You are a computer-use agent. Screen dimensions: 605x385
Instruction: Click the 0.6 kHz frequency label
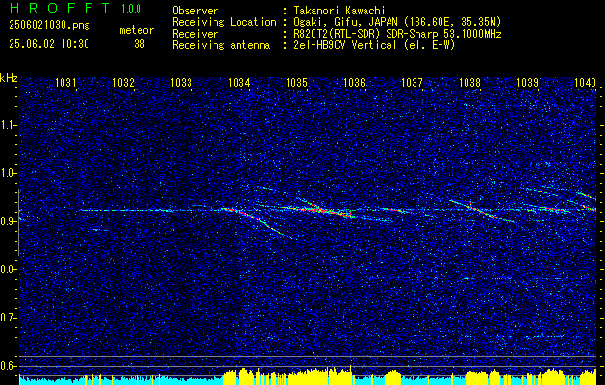(x=8, y=366)
